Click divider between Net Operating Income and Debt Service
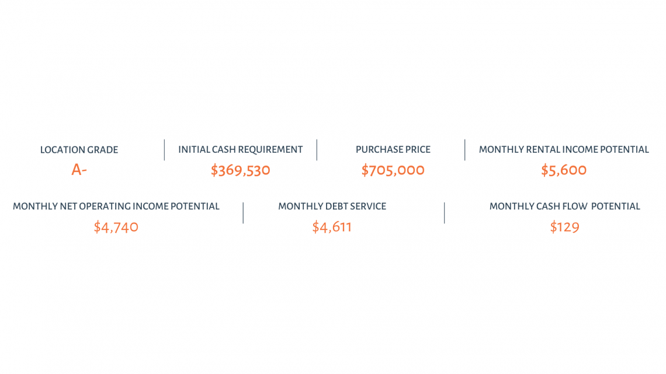This screenshot has width=666, height=374. point(244,212)
